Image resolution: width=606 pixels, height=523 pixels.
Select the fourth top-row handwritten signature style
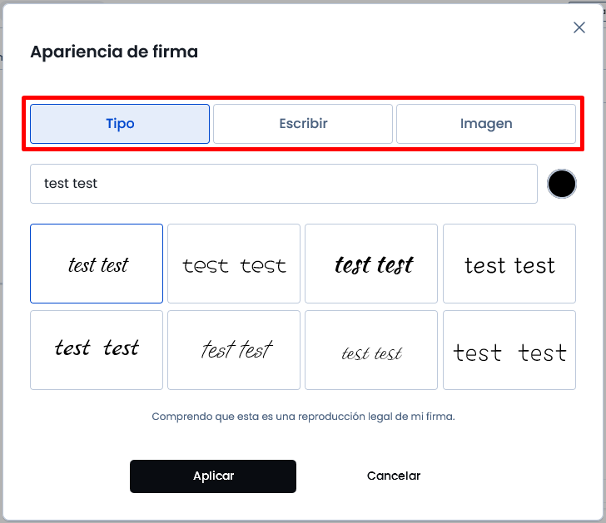(509, 264)
